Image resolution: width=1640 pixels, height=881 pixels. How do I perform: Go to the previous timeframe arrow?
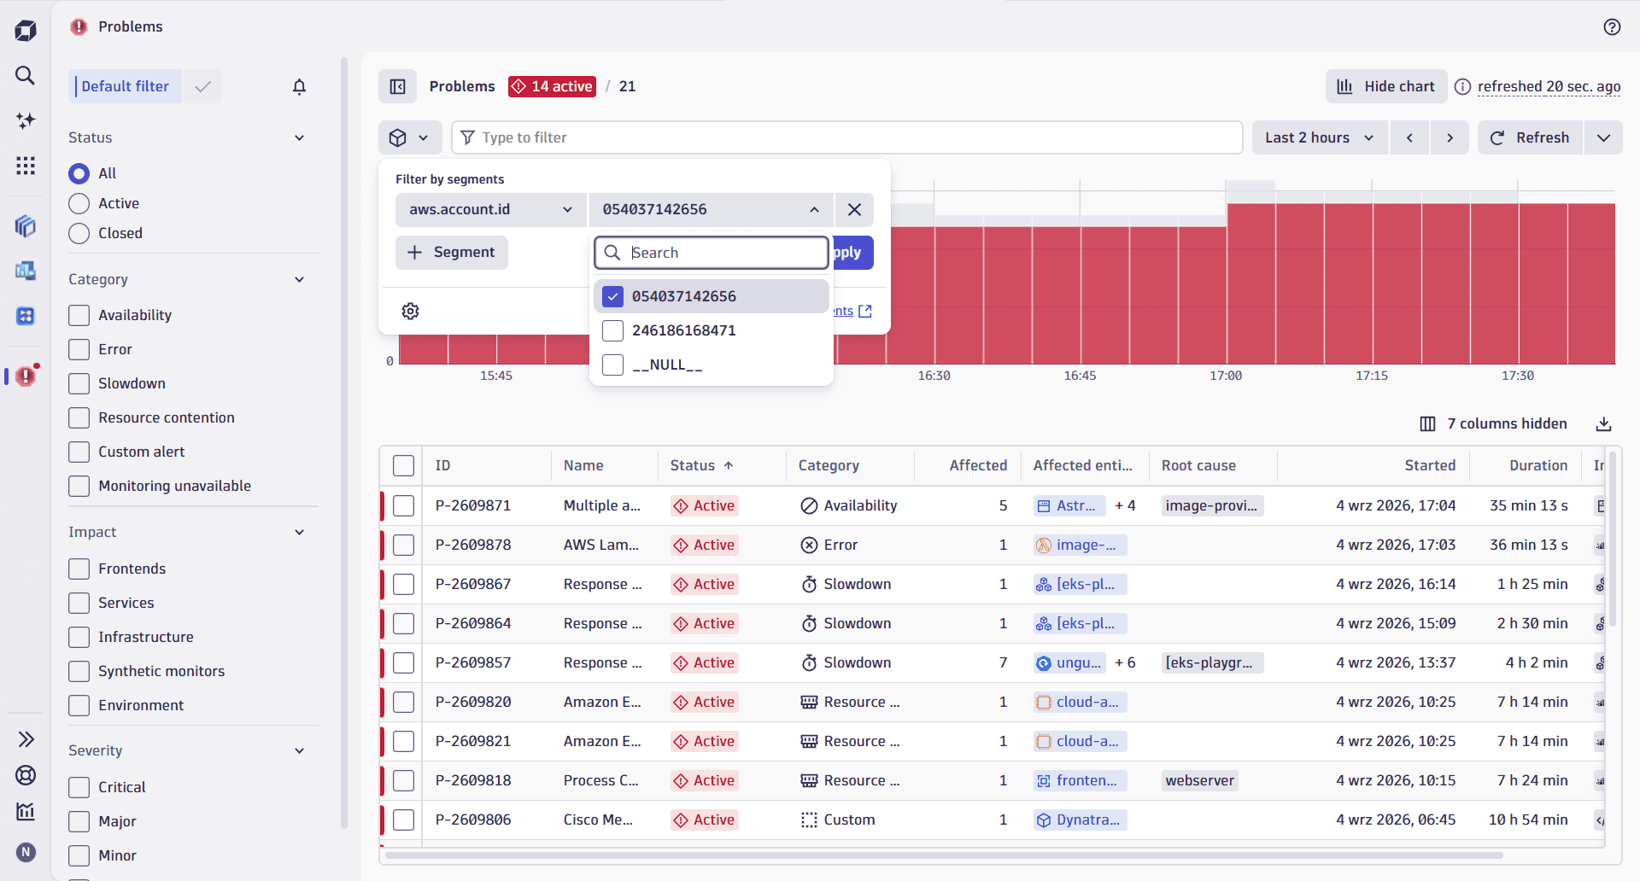1409,137
